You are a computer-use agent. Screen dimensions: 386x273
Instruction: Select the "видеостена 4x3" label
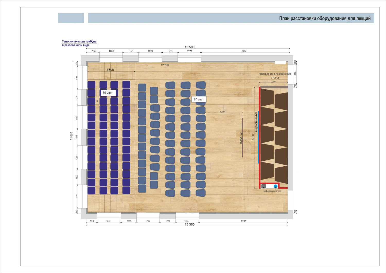coord(256,122)
